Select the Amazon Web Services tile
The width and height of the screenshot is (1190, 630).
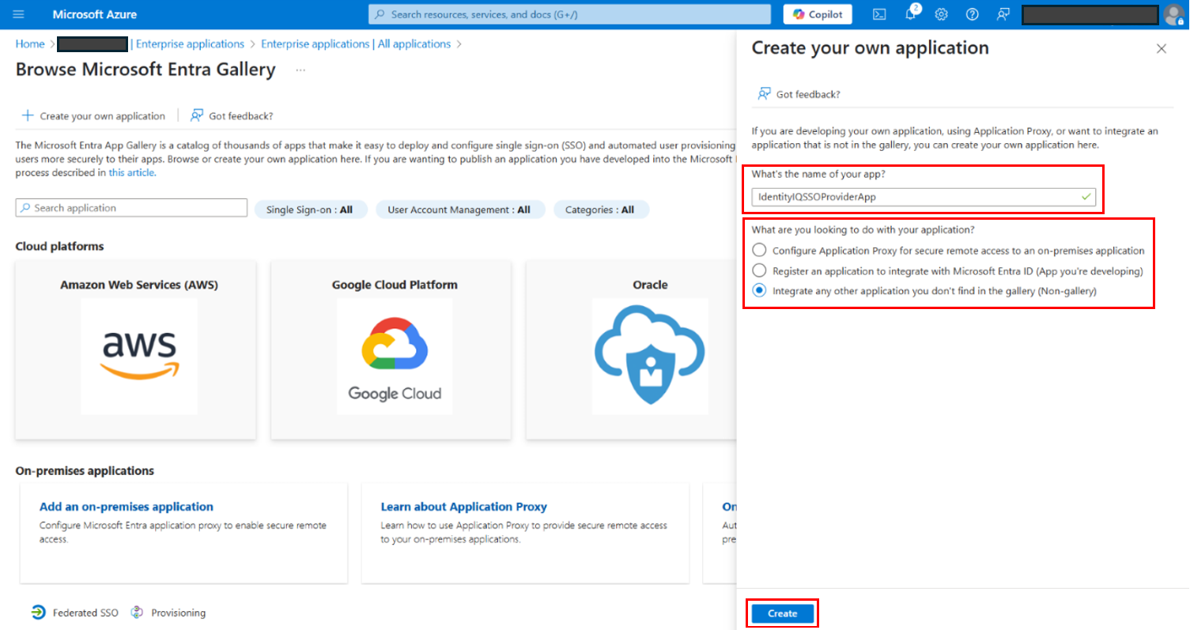(139, 348)
